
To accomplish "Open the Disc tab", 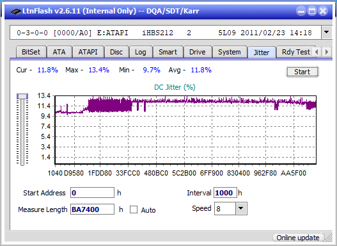I will tap(116, 52).
